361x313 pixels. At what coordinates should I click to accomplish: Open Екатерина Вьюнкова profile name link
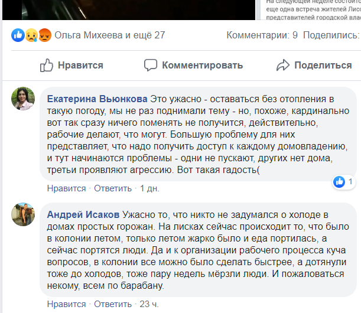point(97,99)
